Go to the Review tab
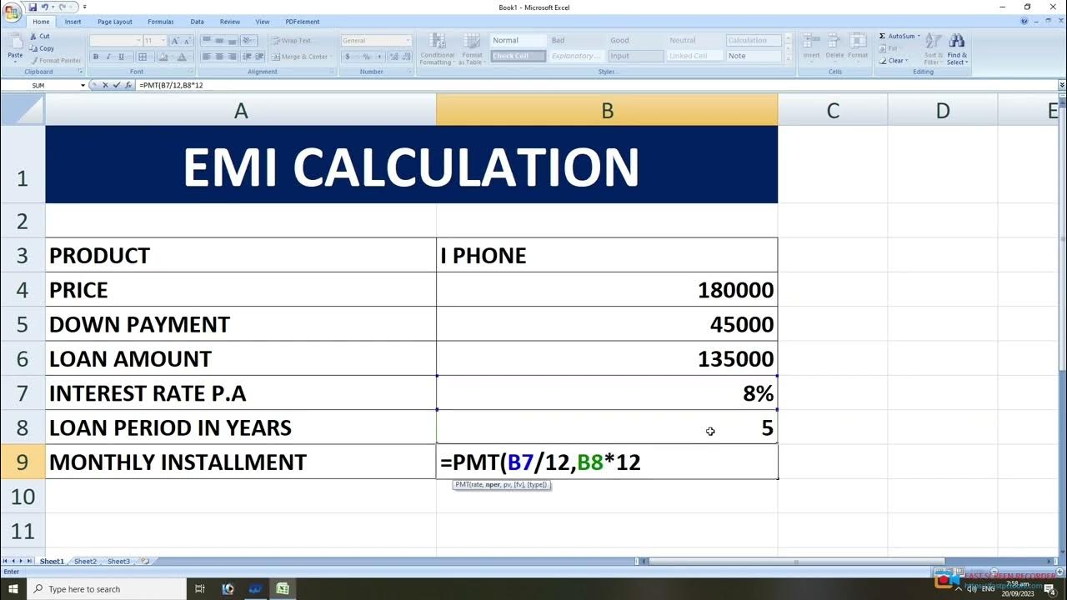The image size is (1067, 600). (x=230, y=22)
